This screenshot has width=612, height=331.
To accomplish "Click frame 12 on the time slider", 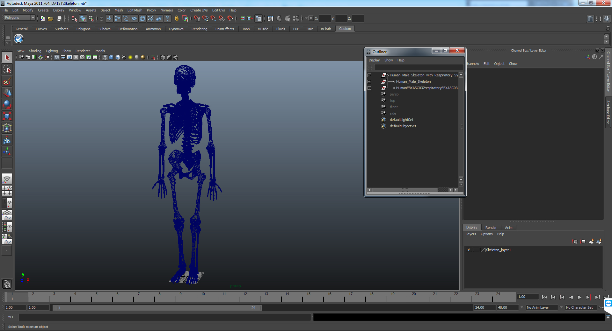I will click(x=245, y=297).
